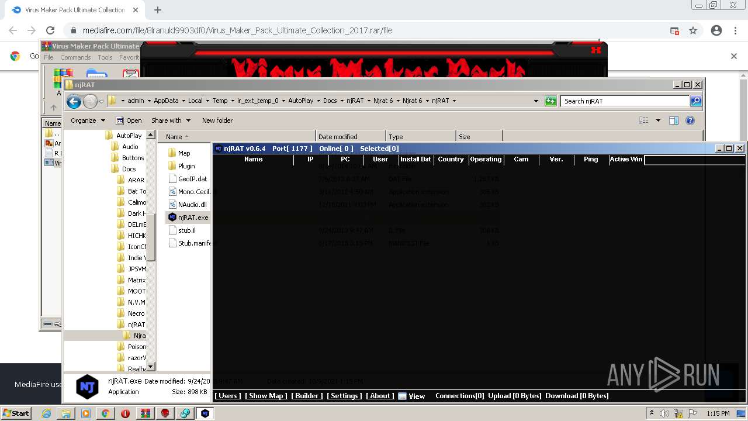Click the change view icon in Explorer
Viewport: 748px width, 421px height.
(x=644, y=120)
